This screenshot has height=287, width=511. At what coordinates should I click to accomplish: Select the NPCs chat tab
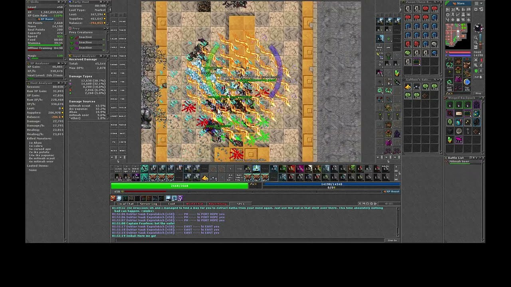click(x=240, y=204)
